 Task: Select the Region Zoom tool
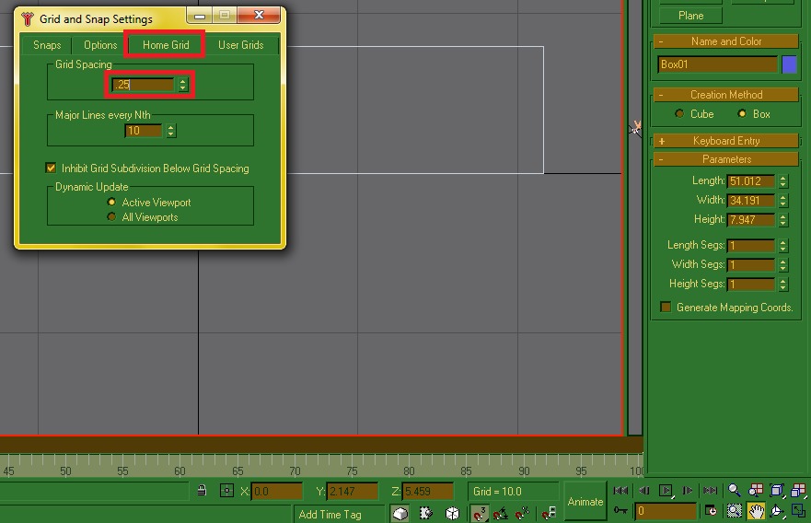(734, 511)
